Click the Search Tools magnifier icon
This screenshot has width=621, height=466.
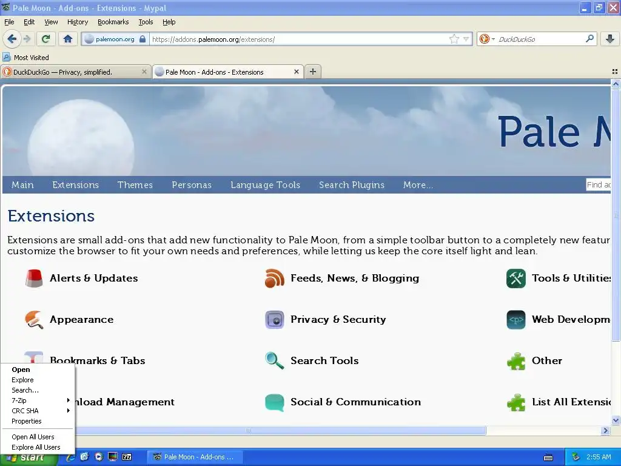pos(275,360)
